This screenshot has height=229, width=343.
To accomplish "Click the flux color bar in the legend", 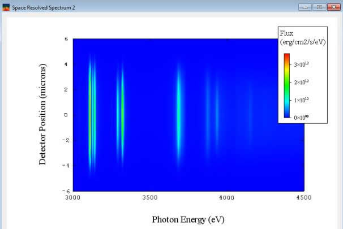I will tap(286, 85).
